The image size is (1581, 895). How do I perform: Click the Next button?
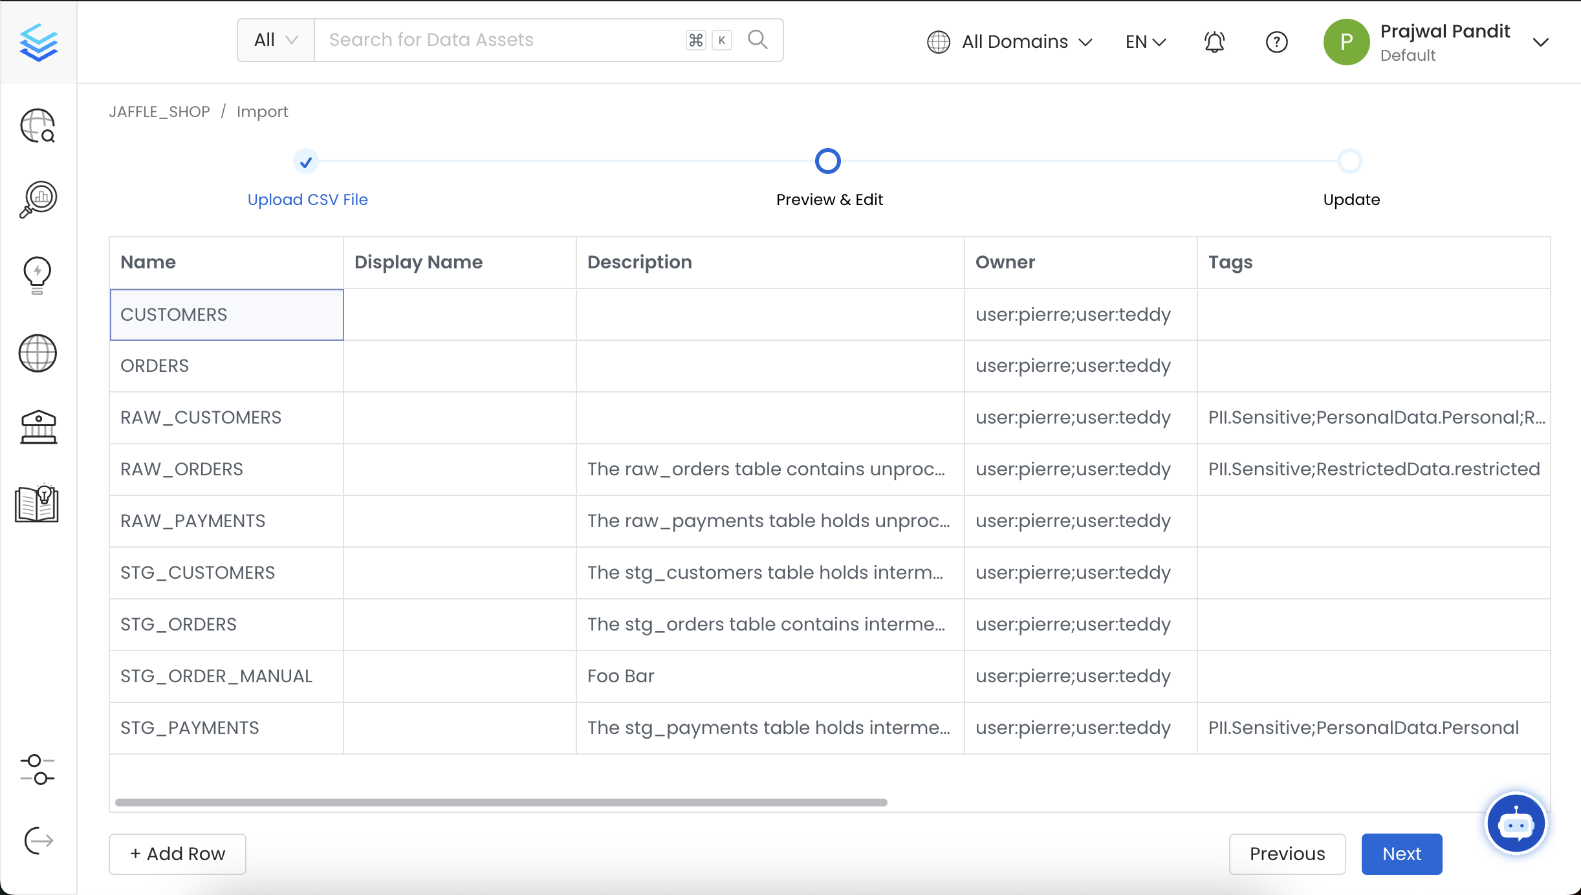(x=1401, y=854)
